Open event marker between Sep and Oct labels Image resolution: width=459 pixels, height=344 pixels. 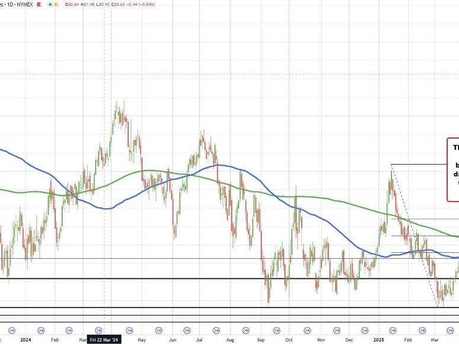pos(277,330)
